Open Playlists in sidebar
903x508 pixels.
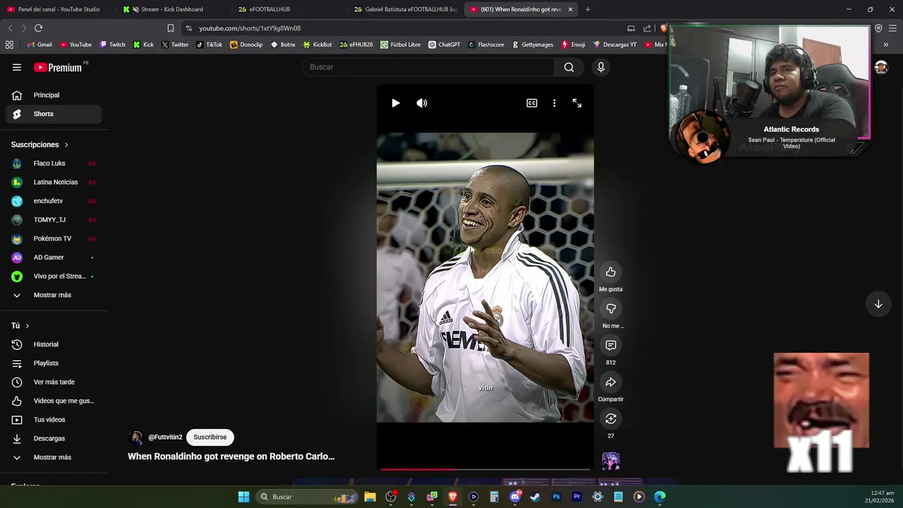tap(54, 363)
